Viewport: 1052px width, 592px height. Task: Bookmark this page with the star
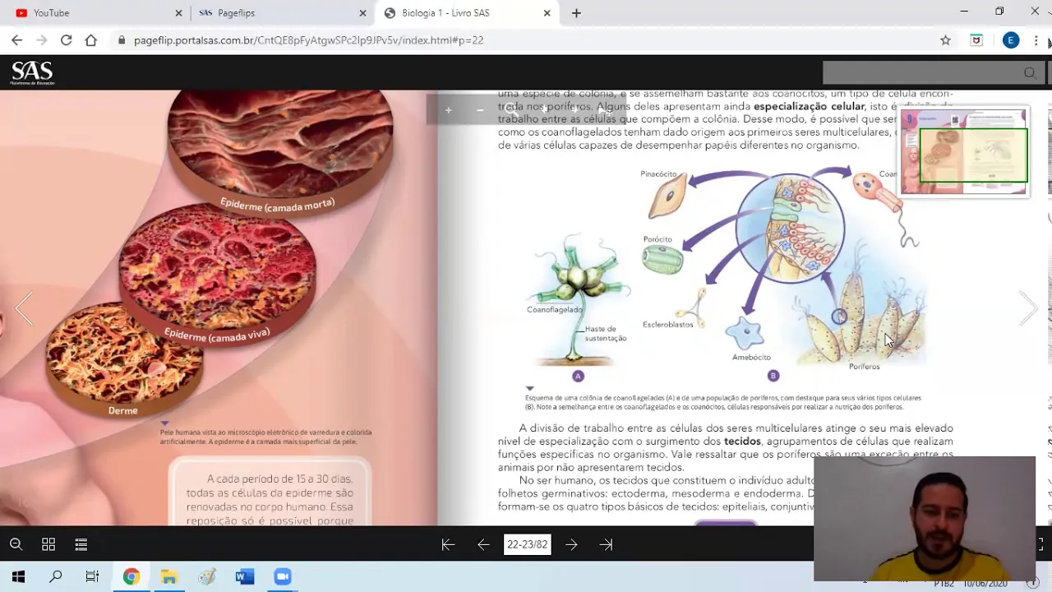(x=945, y=40)
